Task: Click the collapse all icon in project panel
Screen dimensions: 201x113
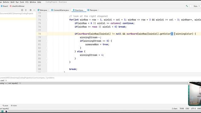Action: click(26, 10)
